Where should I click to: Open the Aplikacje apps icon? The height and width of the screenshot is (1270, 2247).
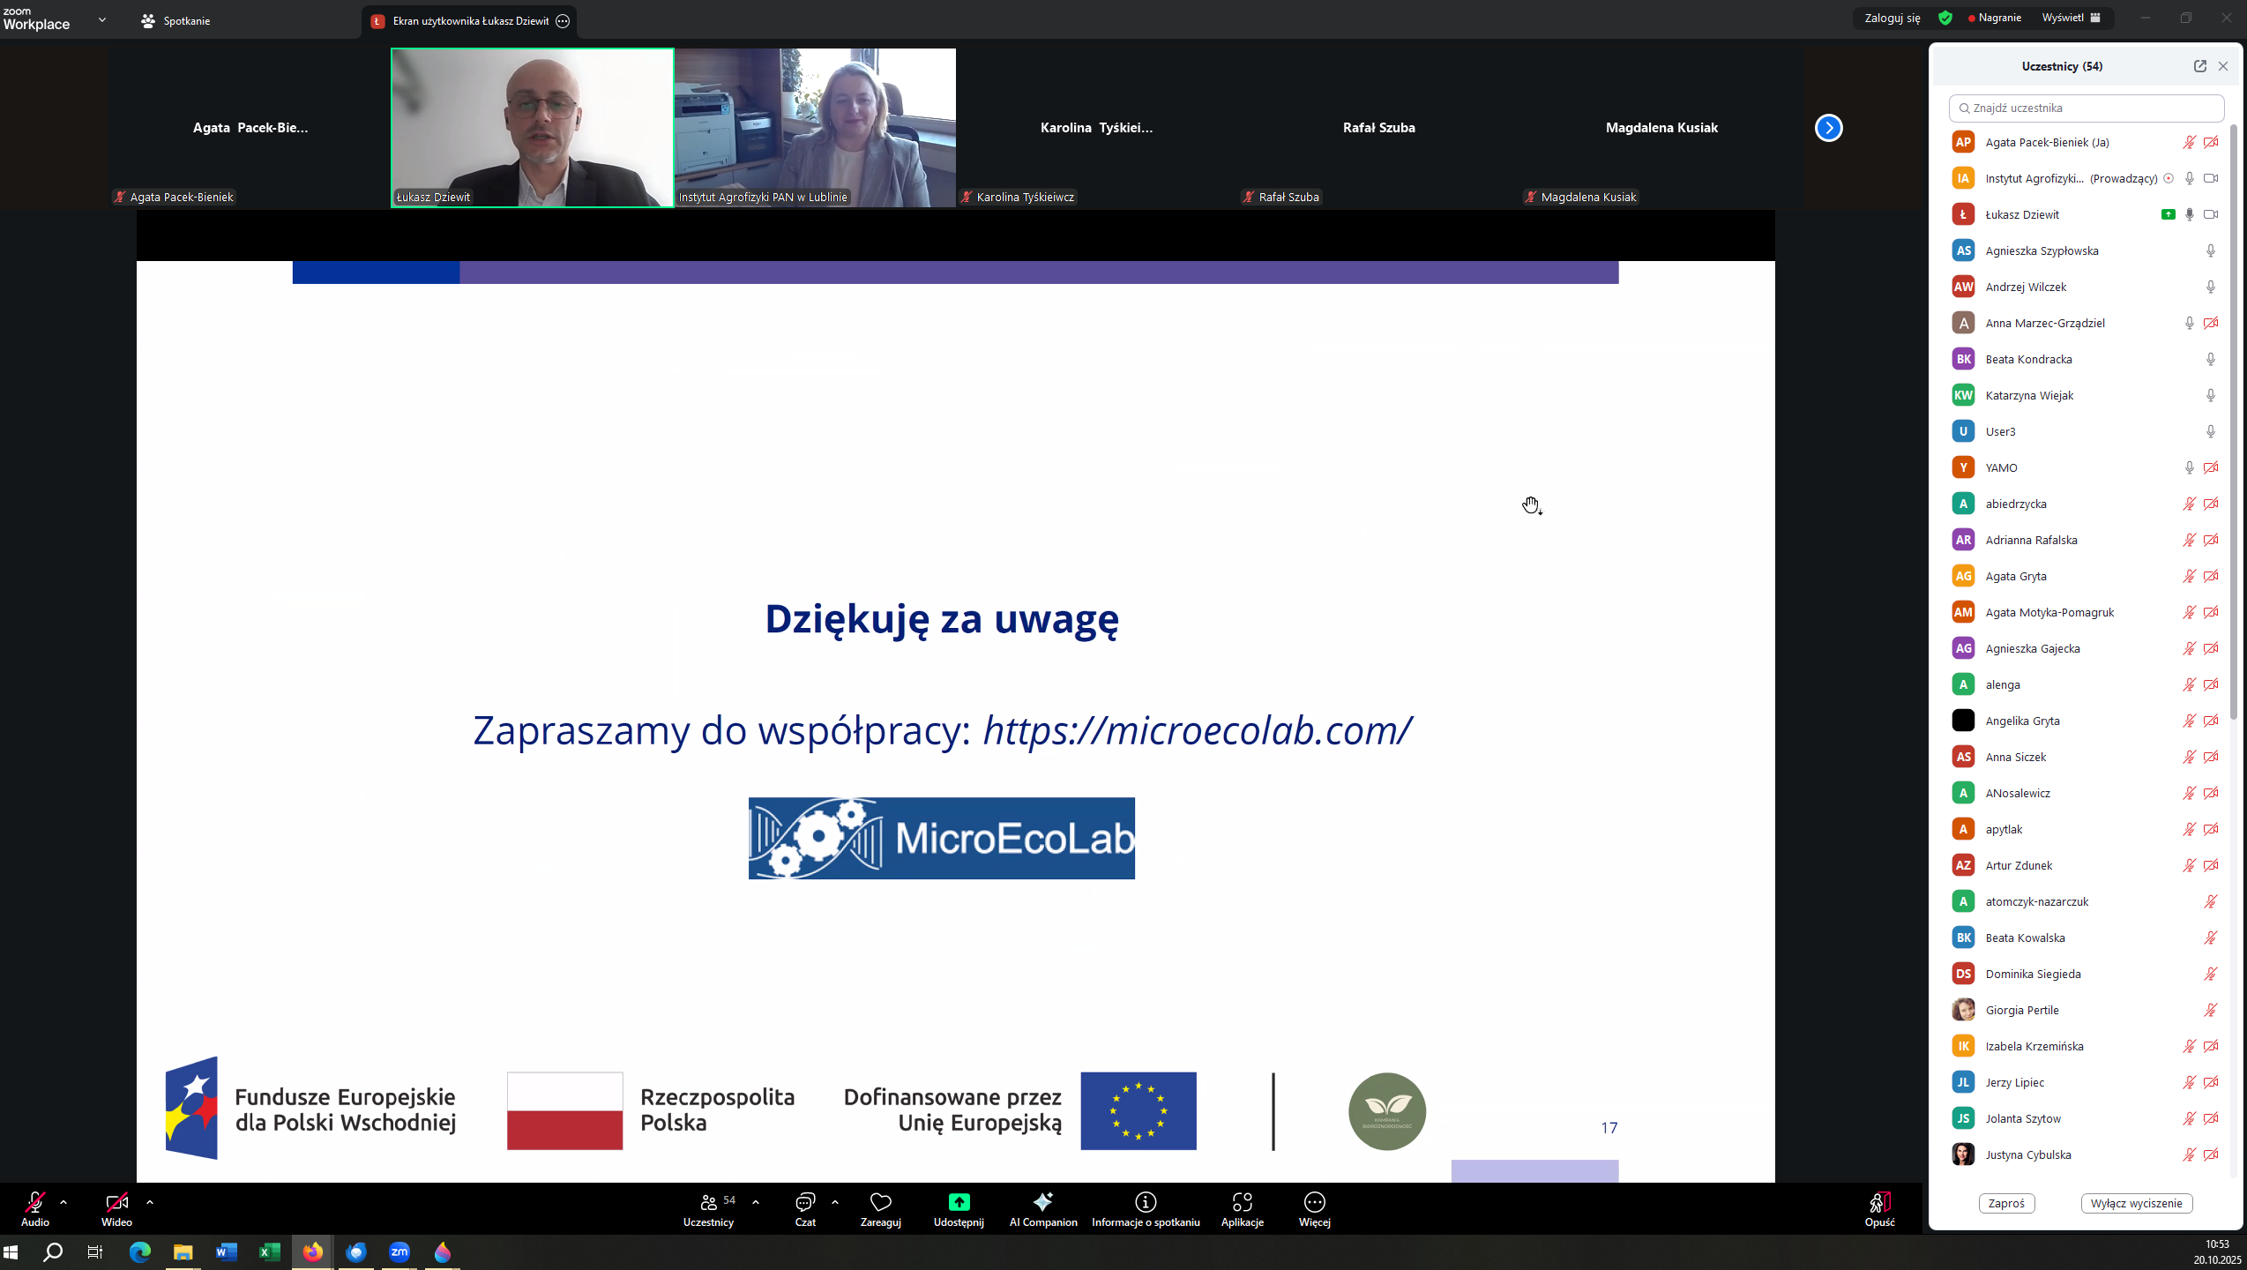click(1242, 1202)
